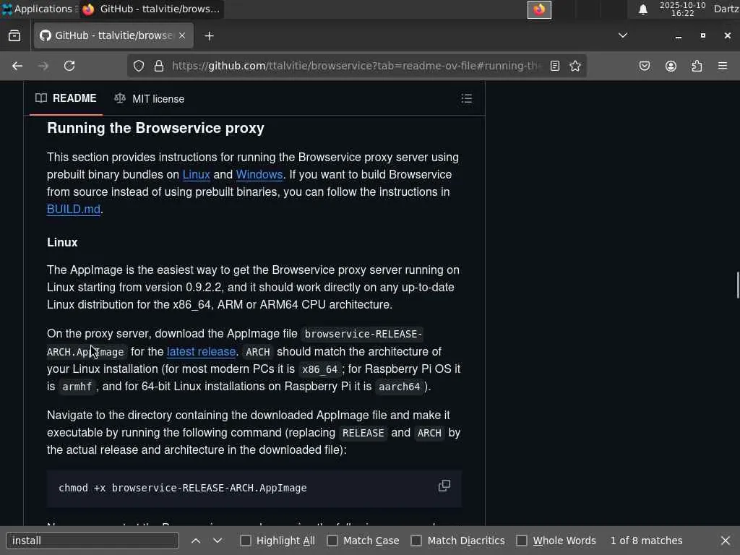740x555 pixels.
Task: Click the '1 of 8 matches' status
Action: [646, 541]
